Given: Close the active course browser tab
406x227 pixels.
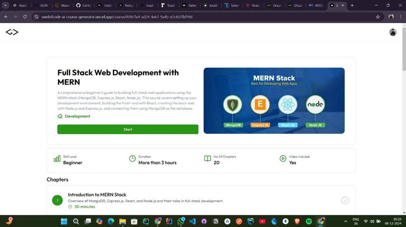Looking at the screenshot, I should click(343, 5).
